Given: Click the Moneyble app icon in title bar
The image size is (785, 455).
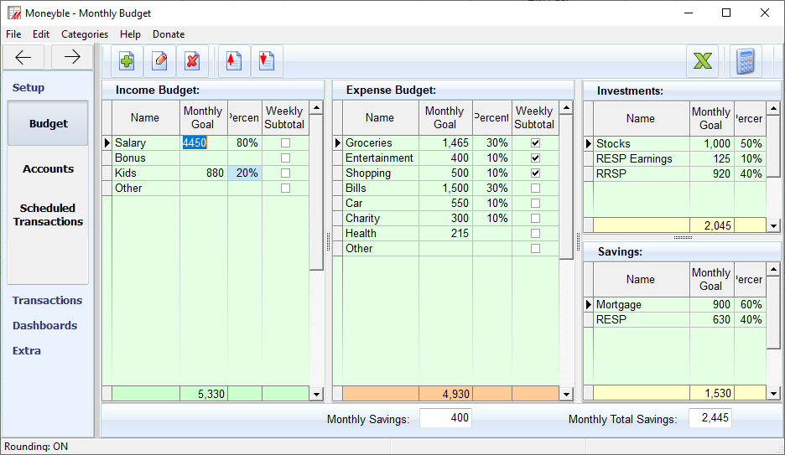Looking at the screenshot, I should (14, 13).
